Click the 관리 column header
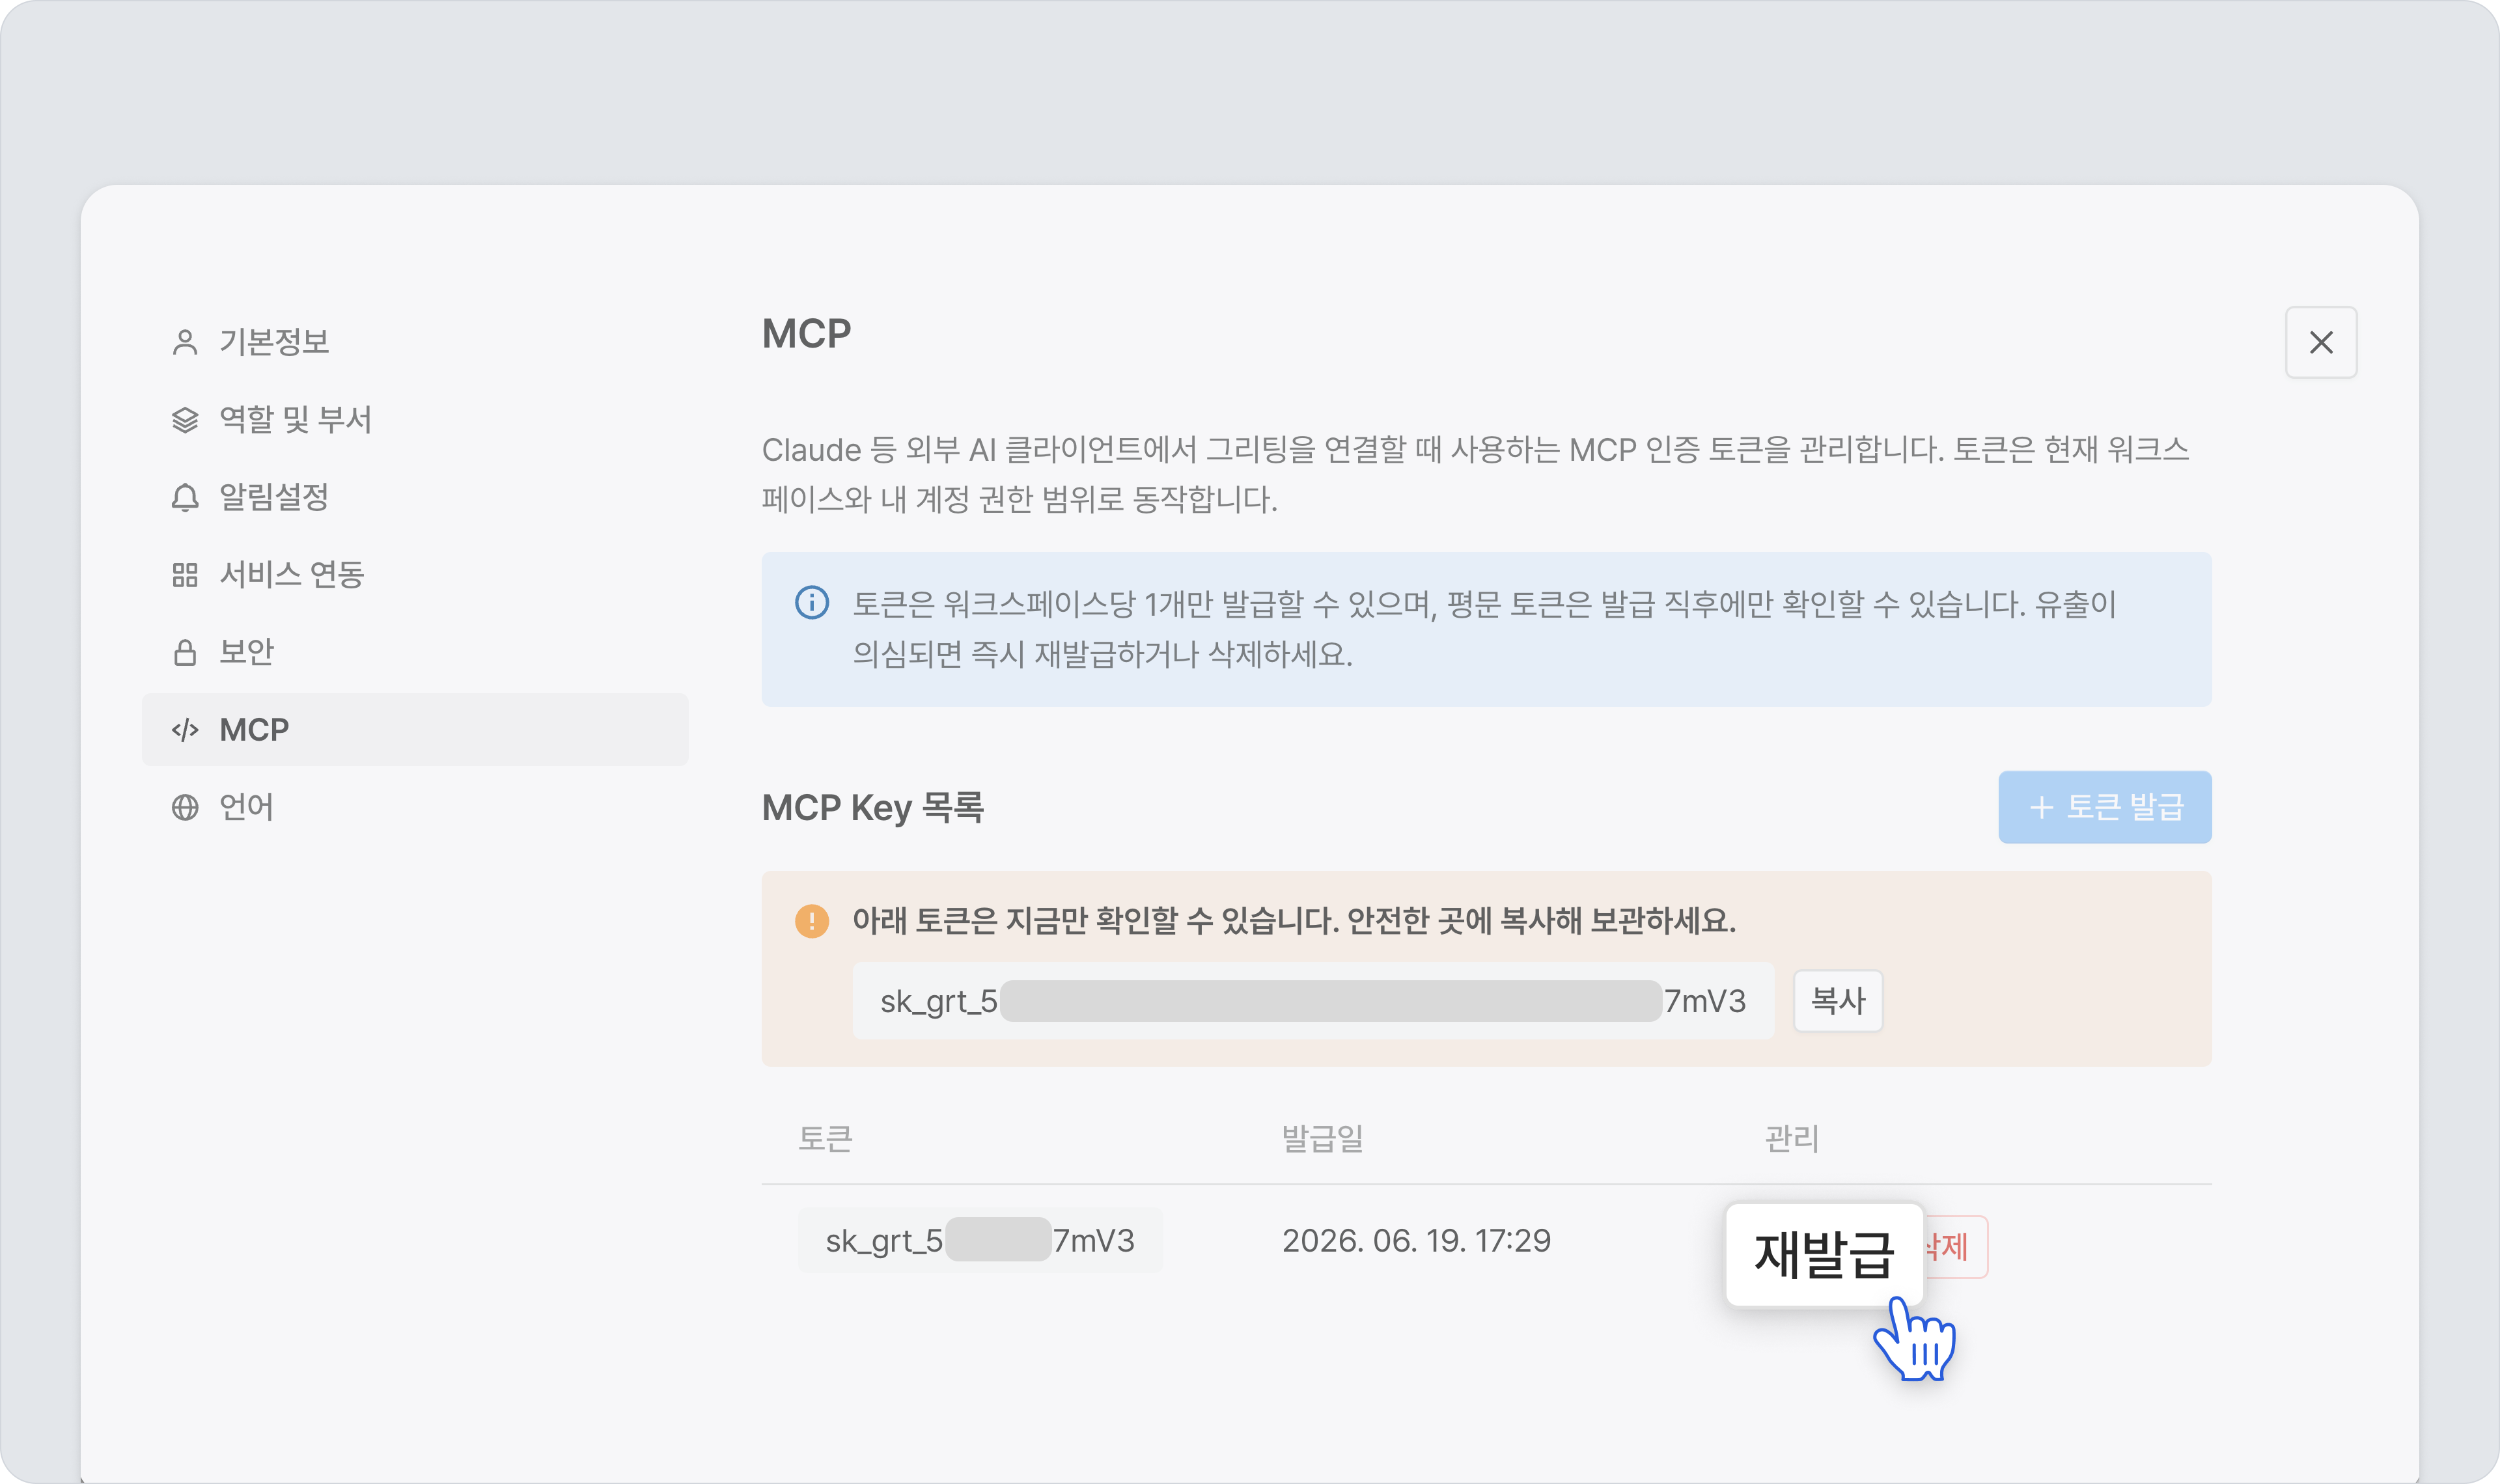 [1792, 1138]
